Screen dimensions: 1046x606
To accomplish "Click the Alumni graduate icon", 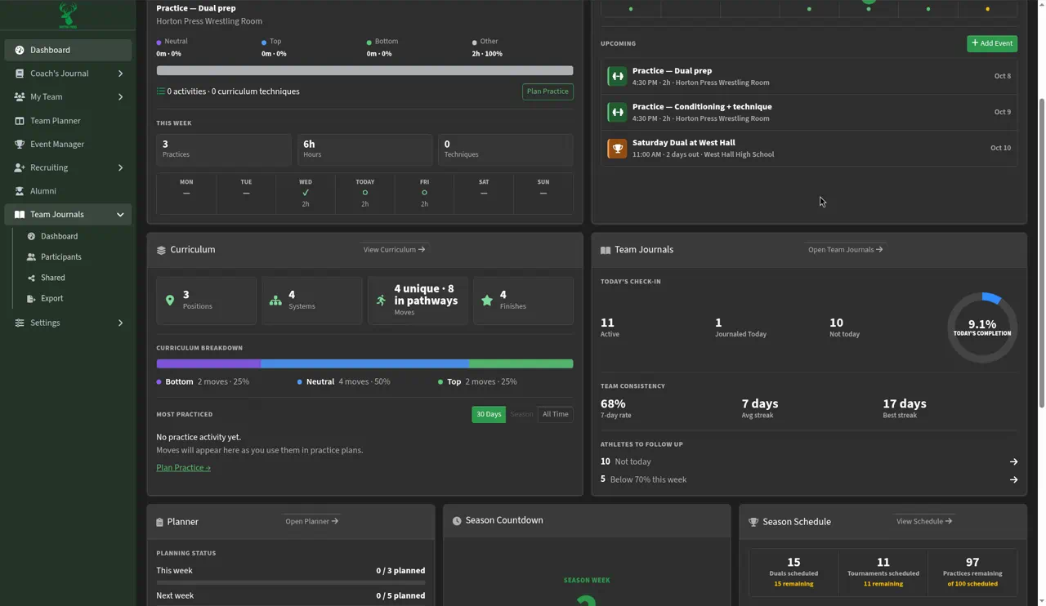I will tap(20, 191).
